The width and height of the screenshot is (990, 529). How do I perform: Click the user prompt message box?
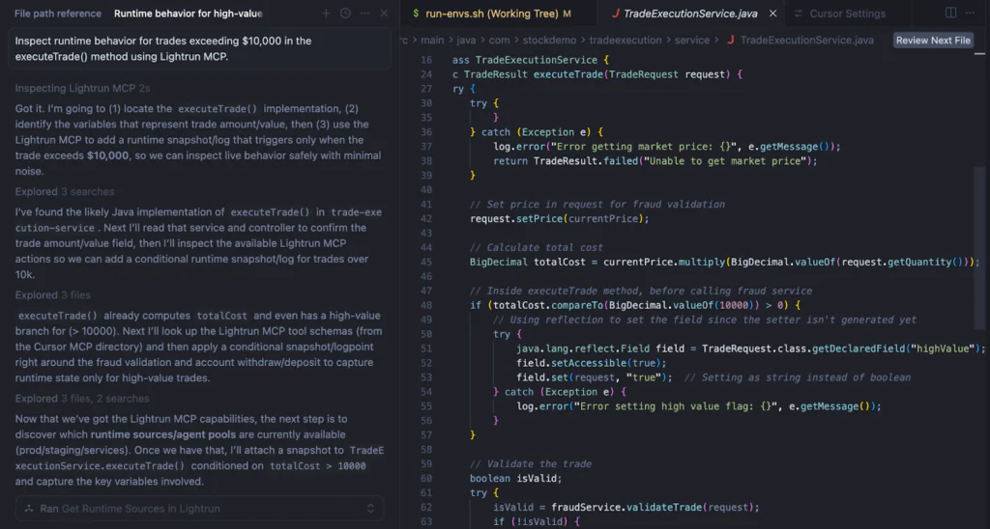pyautogui.click(x=199, y=48)
